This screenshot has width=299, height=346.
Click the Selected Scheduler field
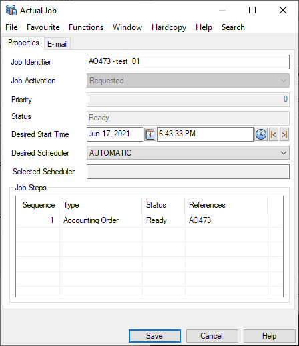pos(188,172)
